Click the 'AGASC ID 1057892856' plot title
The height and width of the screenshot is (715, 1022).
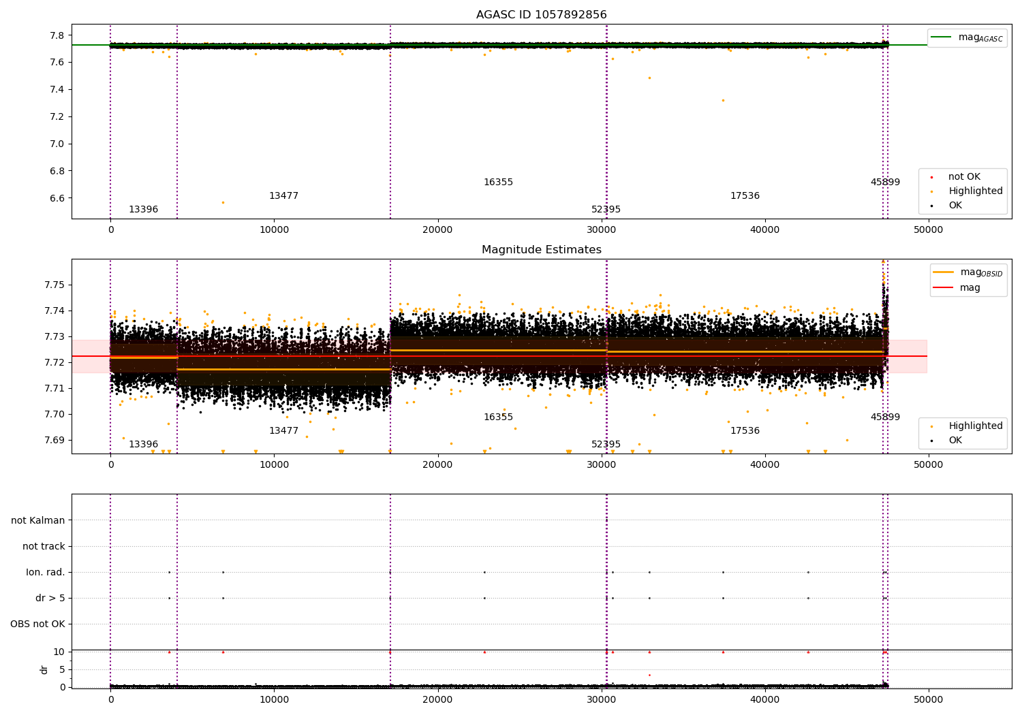pos(541,15)
